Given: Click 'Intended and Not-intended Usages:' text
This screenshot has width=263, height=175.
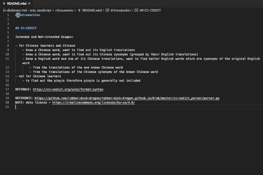Looking at the screenshot, I should point(44,37).
